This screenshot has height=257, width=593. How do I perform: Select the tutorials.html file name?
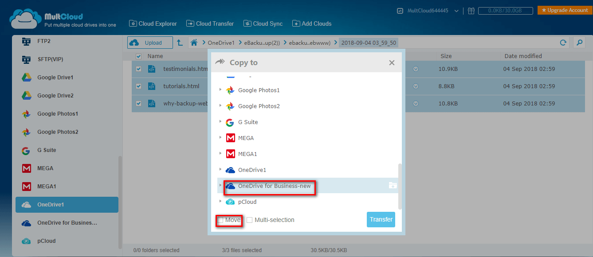181,86
